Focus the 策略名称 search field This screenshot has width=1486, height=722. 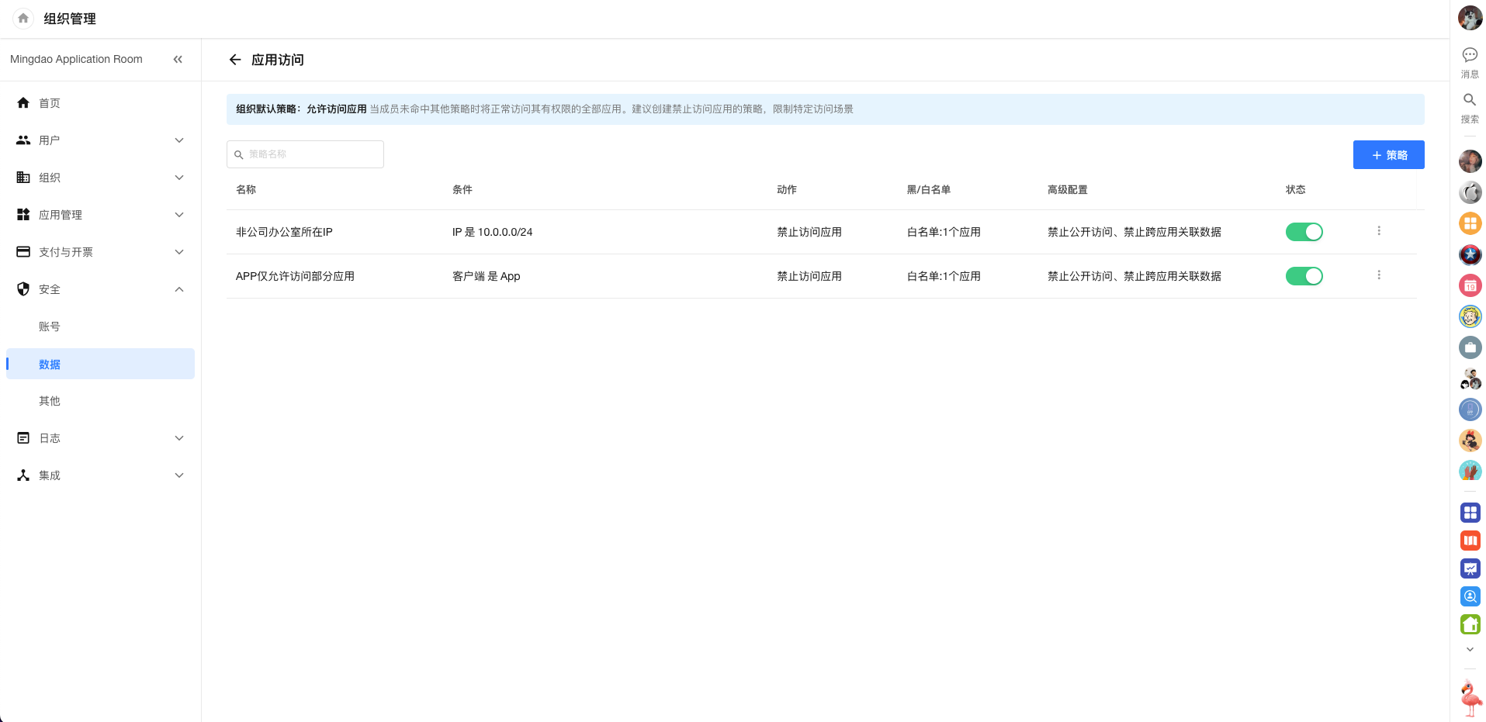312,154
